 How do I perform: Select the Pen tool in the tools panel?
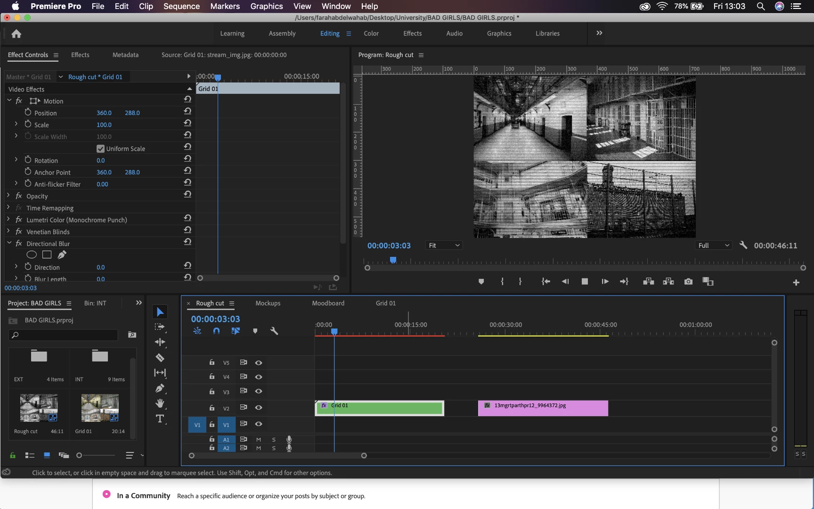click(x=160, y=388)
